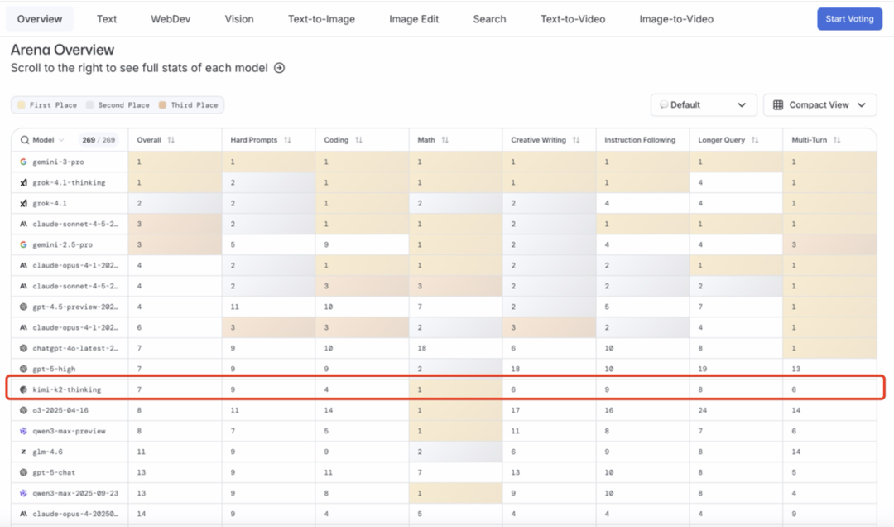Switch to the Search tab

pyautogui.click(x=489, y=19)
